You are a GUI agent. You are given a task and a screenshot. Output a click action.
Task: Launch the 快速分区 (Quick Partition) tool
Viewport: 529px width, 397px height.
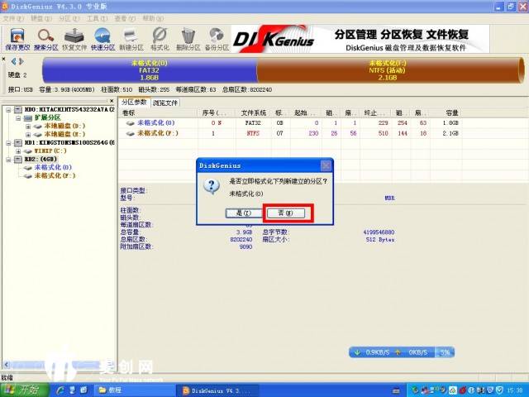pyautogui.click(x=103, y=39)
